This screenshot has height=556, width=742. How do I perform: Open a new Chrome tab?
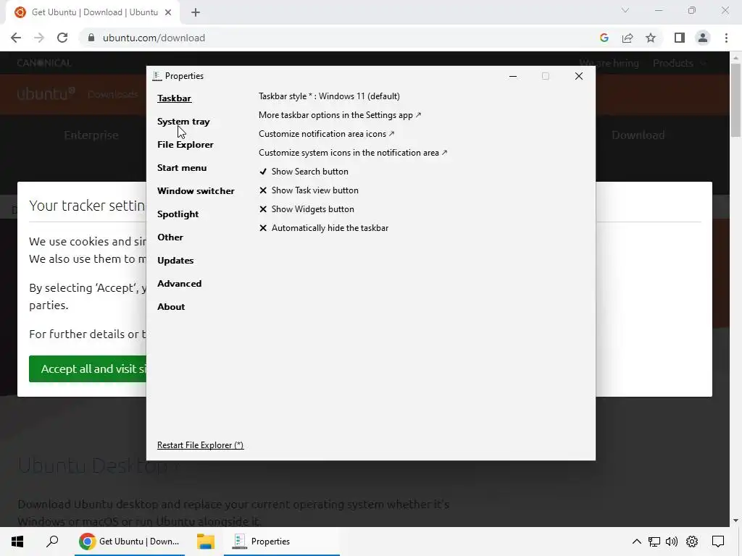click(196, 12)
